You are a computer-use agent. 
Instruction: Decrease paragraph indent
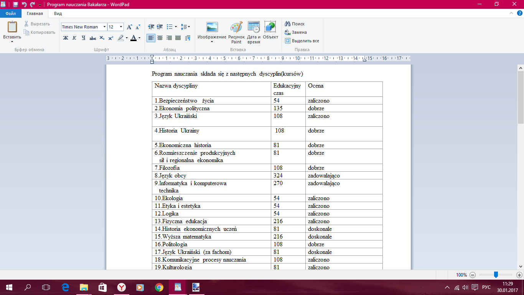tap(151, 27)
